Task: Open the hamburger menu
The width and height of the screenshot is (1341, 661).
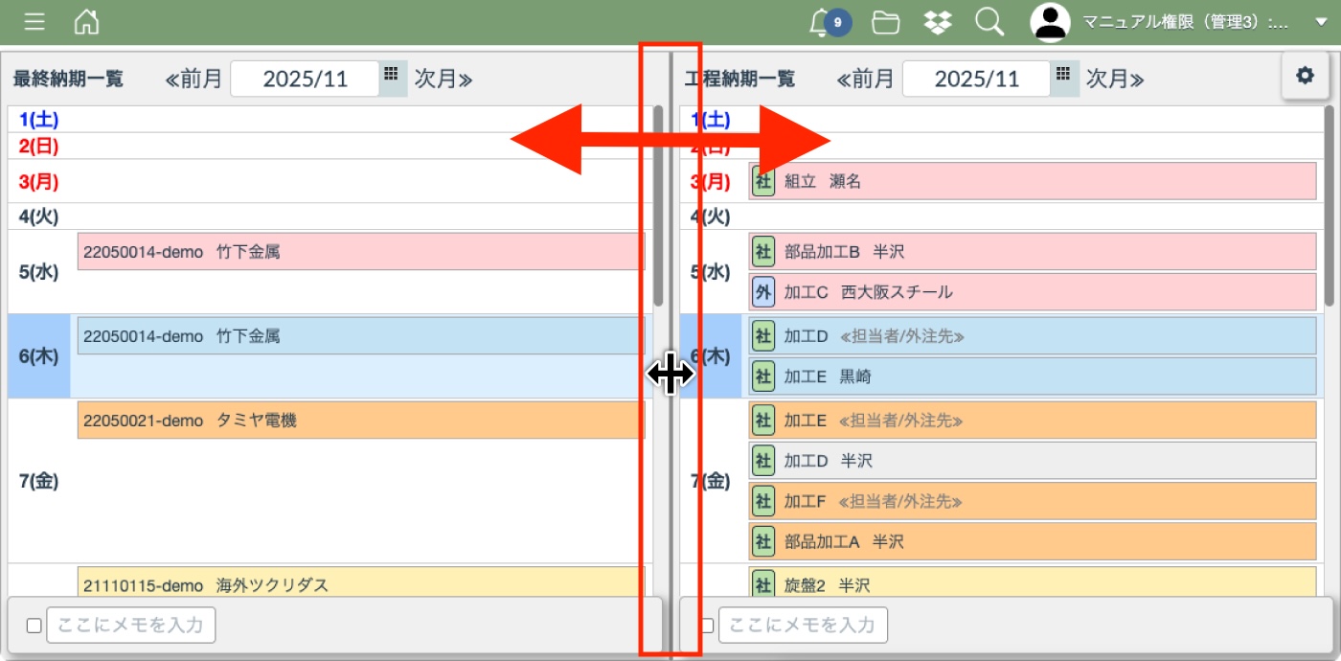Action: click(x=34, y=22)
